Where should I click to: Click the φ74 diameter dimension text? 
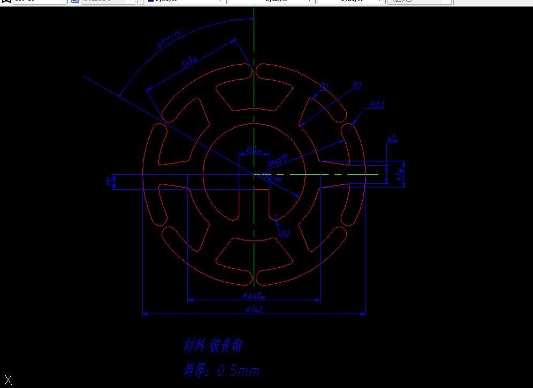(254, 309)
